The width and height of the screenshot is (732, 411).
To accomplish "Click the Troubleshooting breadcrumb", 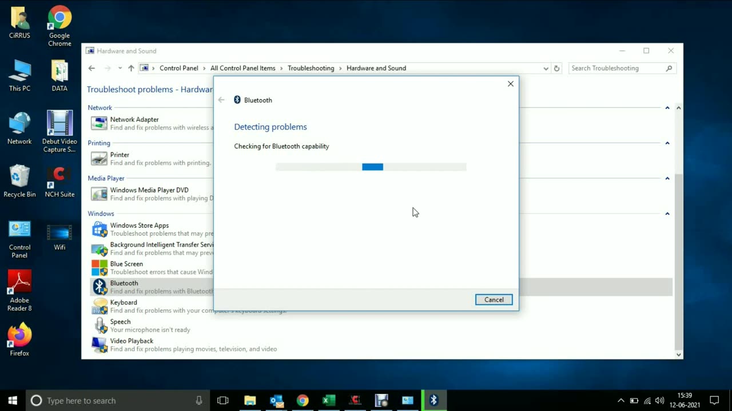I will coord(311,68).
